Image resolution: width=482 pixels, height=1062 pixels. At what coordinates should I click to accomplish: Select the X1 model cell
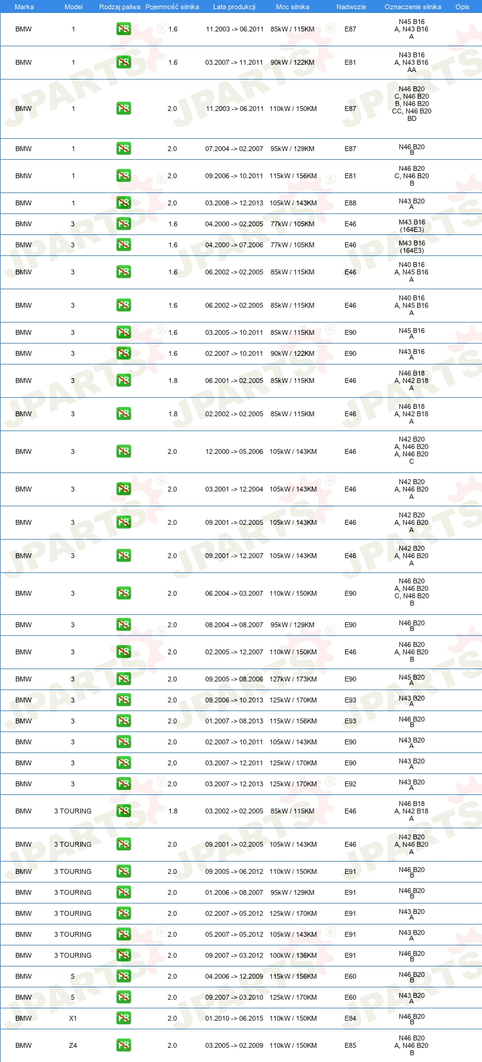pyautogui.click(x=73, y=1018)
